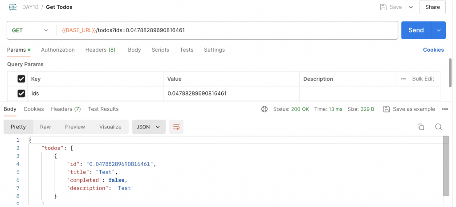Select the response Body tab

tap(10, 109)
